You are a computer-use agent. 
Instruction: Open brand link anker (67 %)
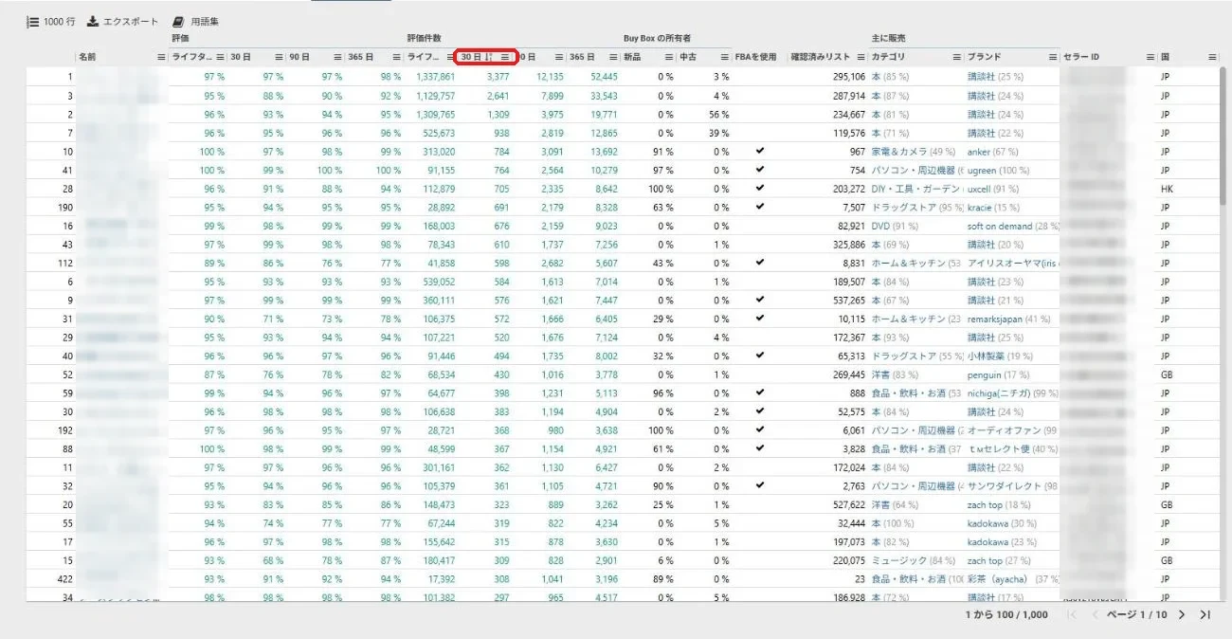(993, 152)
